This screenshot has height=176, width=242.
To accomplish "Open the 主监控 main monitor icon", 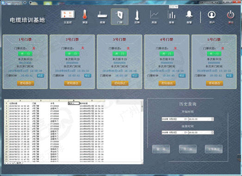I will pos(68,17).
